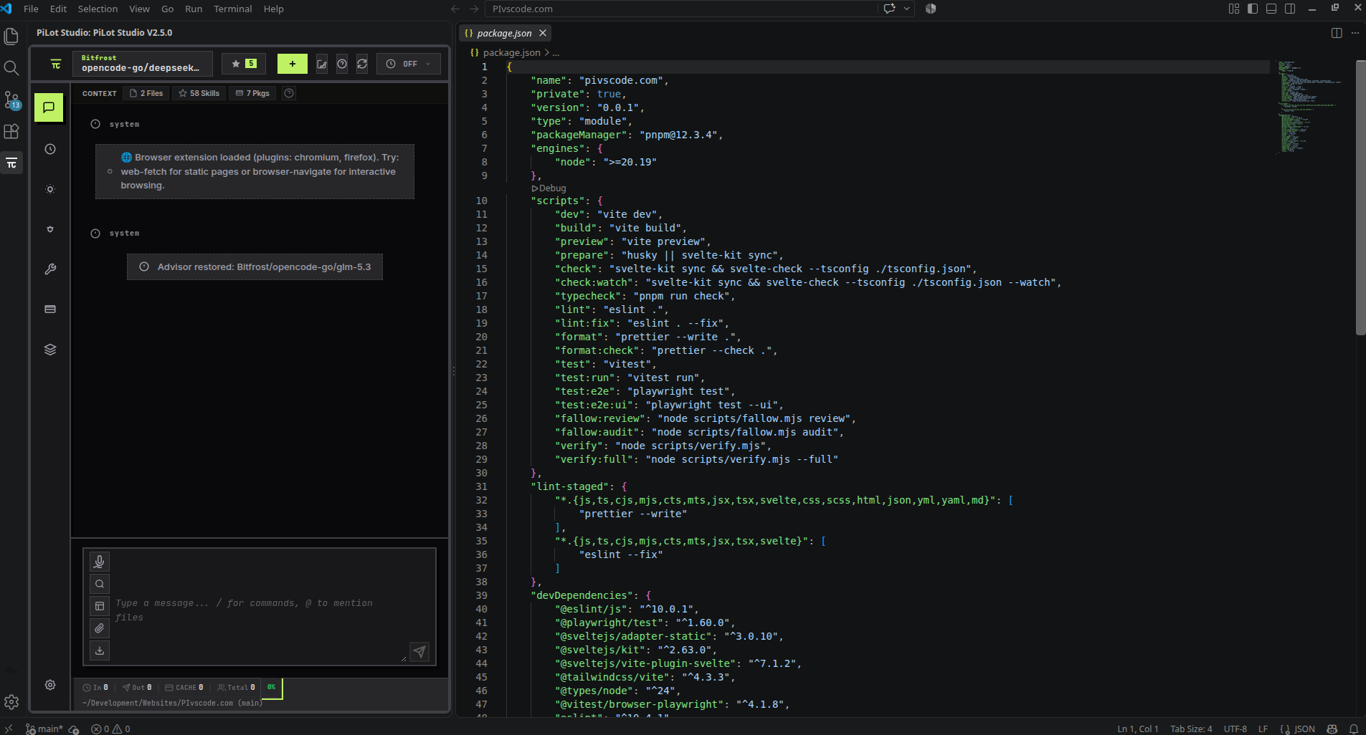Viewport: 1366px width, 735px height.
Task: Open the card-shaped panel icon
Action: [50, 309]
